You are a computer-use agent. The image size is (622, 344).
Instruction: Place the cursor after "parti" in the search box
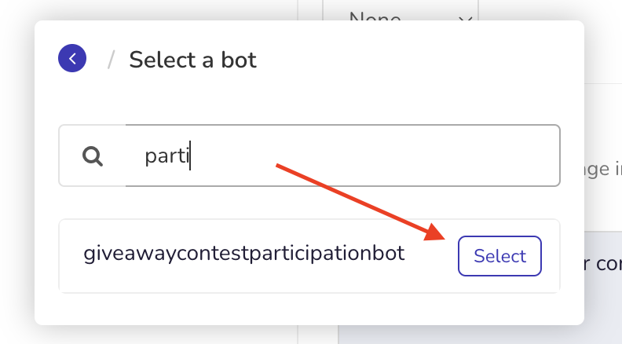pyautogui.click(x=189, y=156)
